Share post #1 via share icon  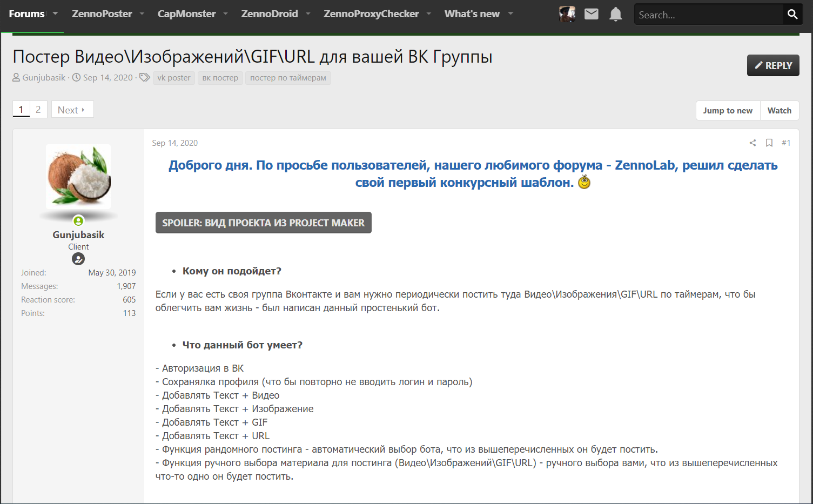click(752, 143)
